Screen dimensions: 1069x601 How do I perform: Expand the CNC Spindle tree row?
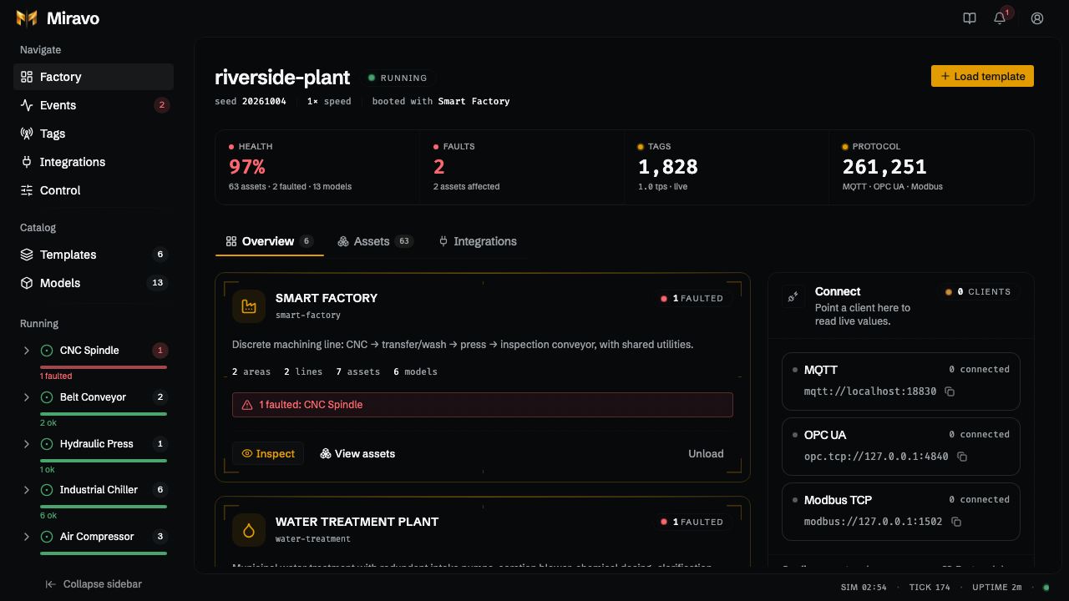coord(26,351)
